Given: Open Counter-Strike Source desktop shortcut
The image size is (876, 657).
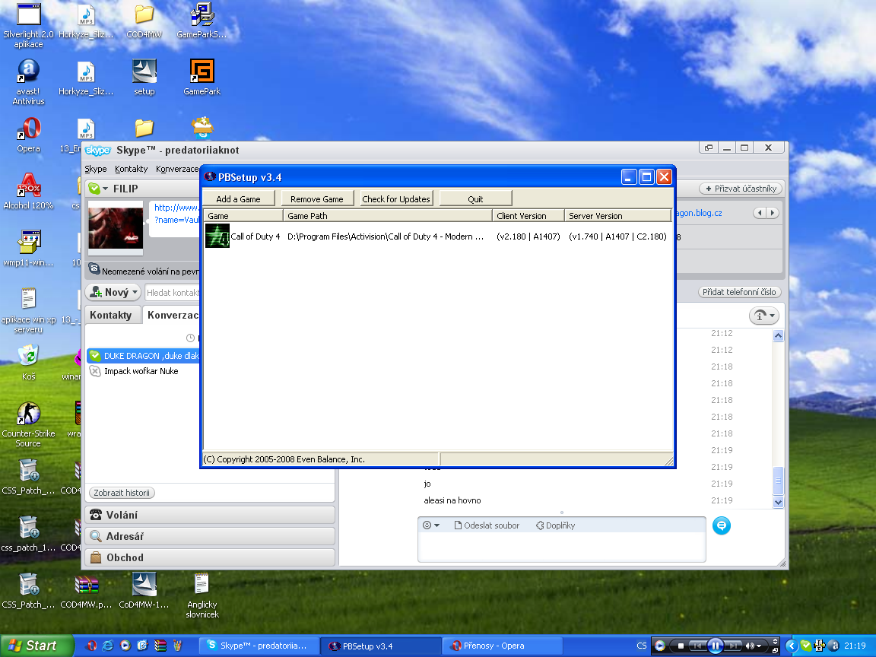Looking at the screenshot, I should point(28,424).
